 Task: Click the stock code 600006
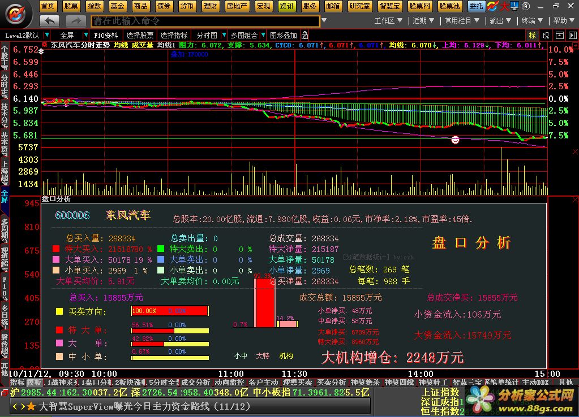tap(72, 215)
